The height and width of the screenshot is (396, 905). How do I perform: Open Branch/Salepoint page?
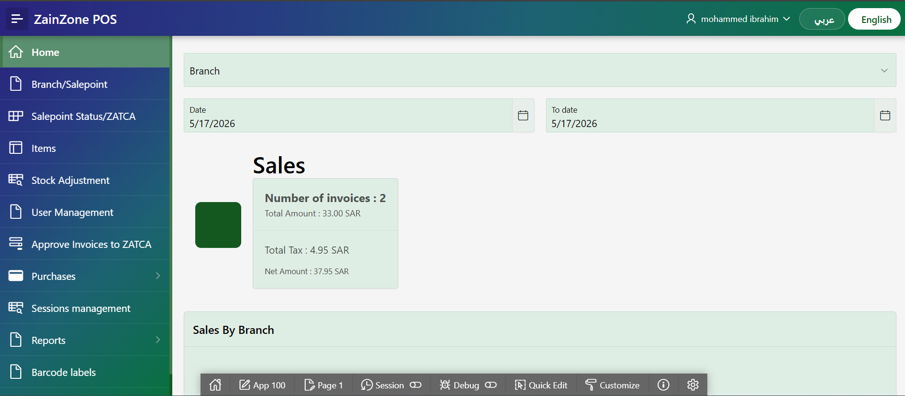tap(85, 84)
